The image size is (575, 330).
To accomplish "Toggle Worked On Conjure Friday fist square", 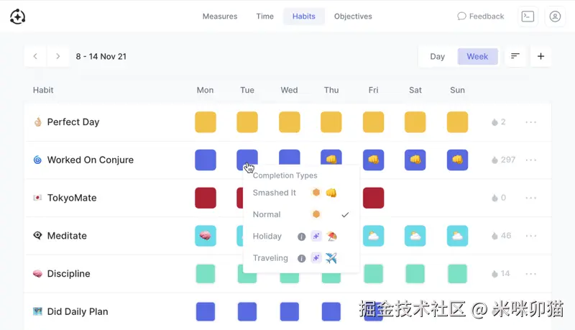I will point(373,160).
